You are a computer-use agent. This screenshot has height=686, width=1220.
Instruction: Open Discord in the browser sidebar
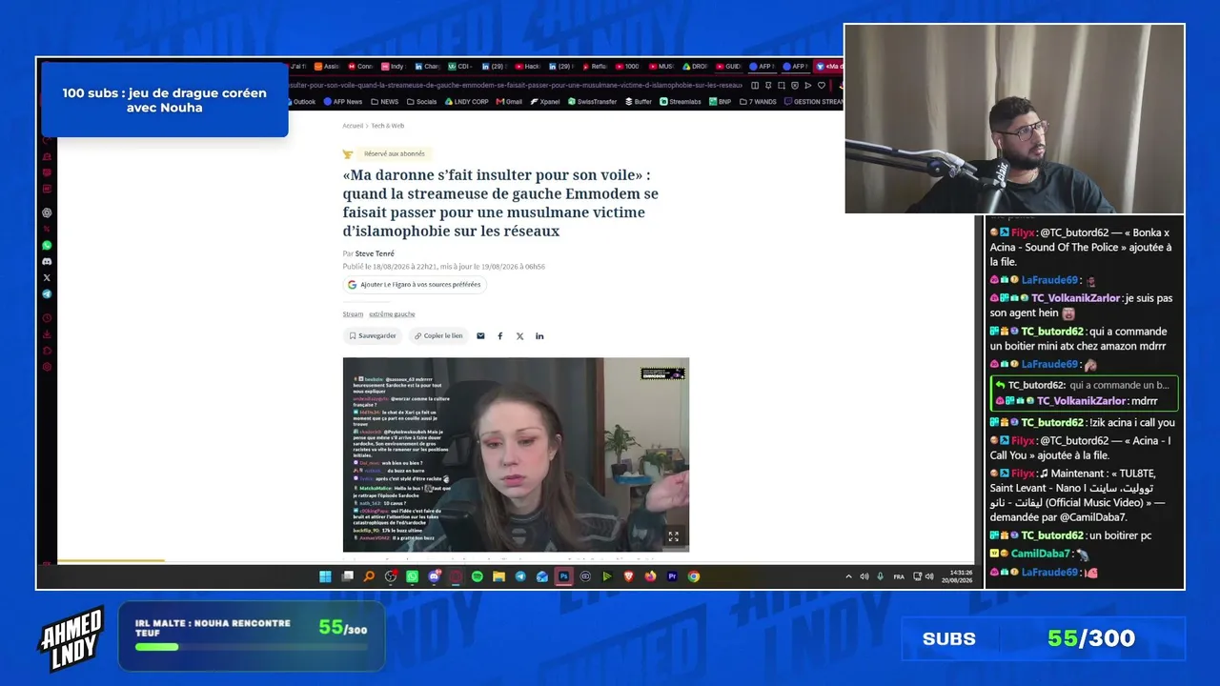[x=47, y=261]
